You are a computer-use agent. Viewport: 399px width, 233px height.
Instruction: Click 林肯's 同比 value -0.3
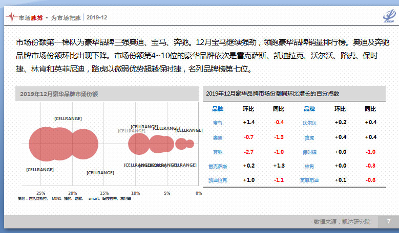point(370,166)
